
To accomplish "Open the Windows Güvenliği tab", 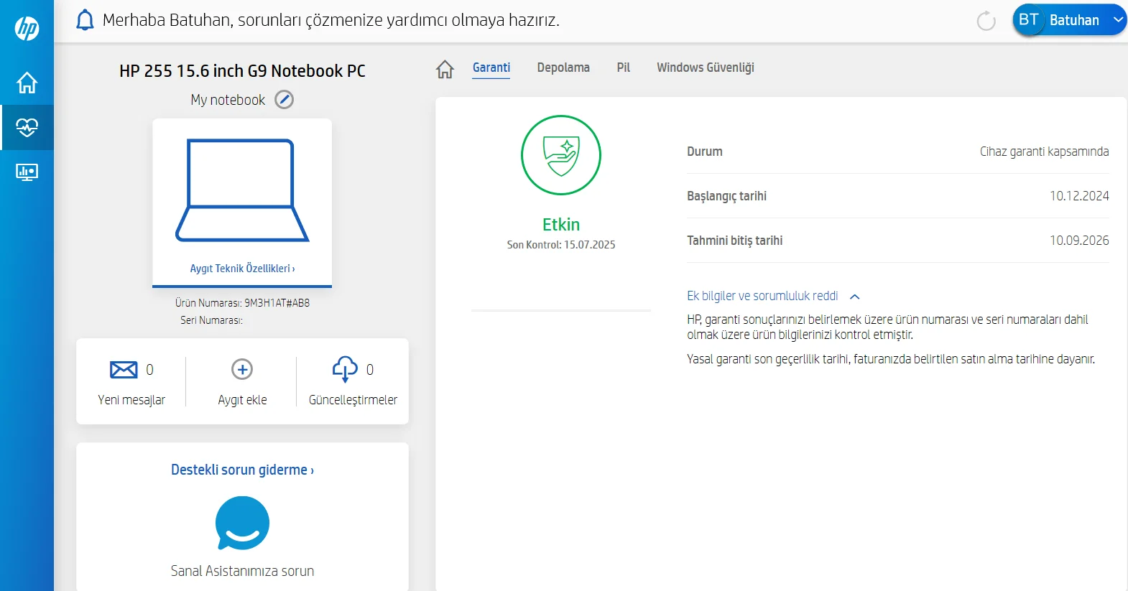I will coord(706,68).
